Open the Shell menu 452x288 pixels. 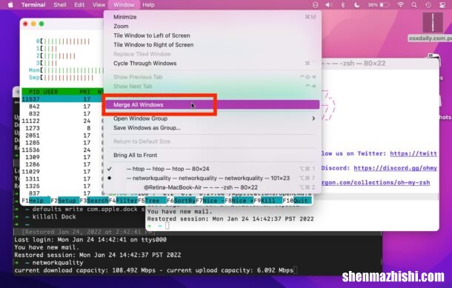tap(60, 5)
